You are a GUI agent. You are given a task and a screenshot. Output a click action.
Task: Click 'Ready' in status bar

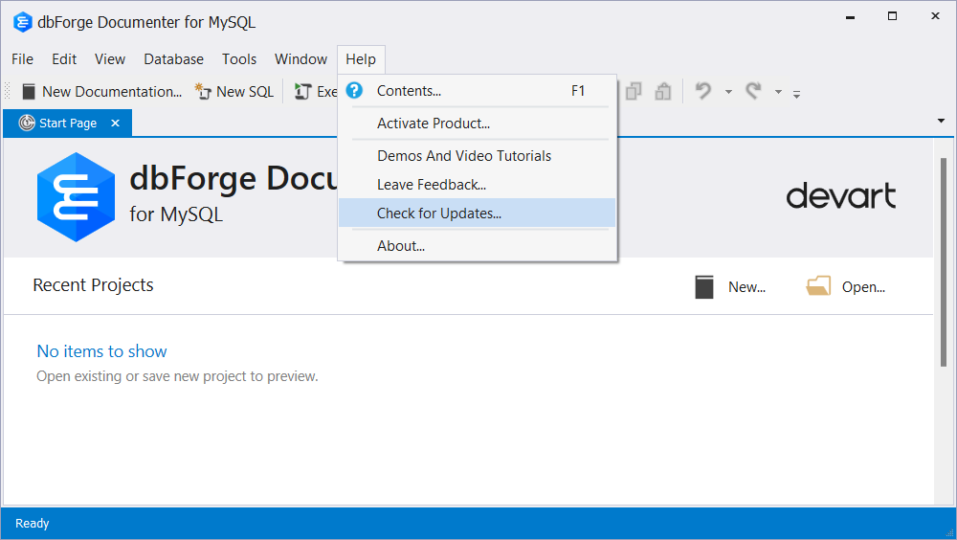coord(33,524)
